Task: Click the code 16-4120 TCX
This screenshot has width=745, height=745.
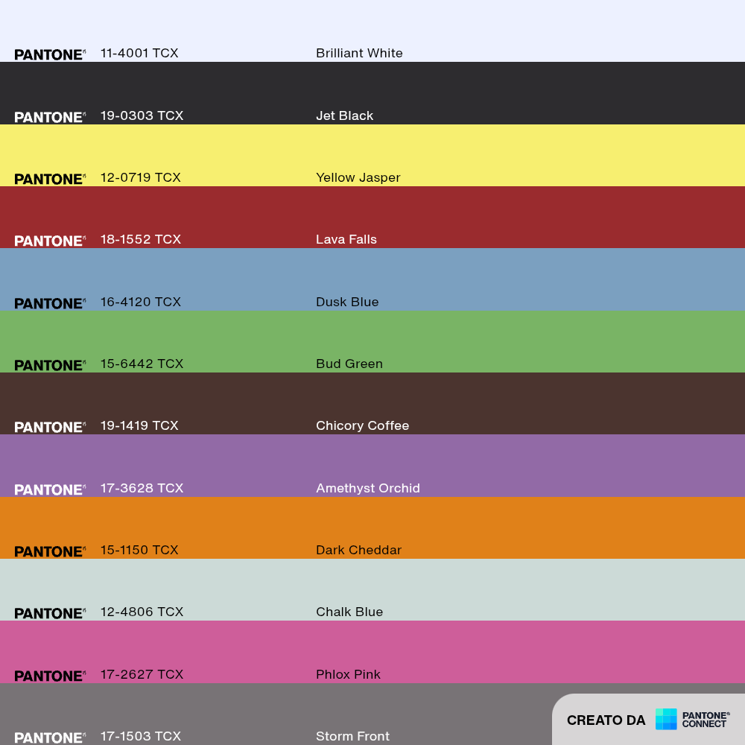Action: click(141, 302)
